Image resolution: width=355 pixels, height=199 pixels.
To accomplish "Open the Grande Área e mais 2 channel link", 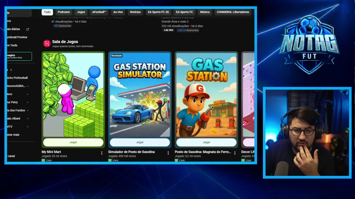I will pos(175,22).
